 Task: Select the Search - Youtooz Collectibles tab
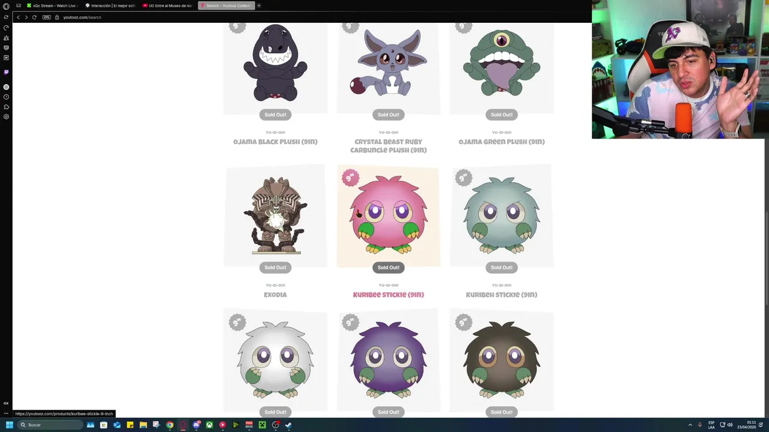tap(226, 5)
